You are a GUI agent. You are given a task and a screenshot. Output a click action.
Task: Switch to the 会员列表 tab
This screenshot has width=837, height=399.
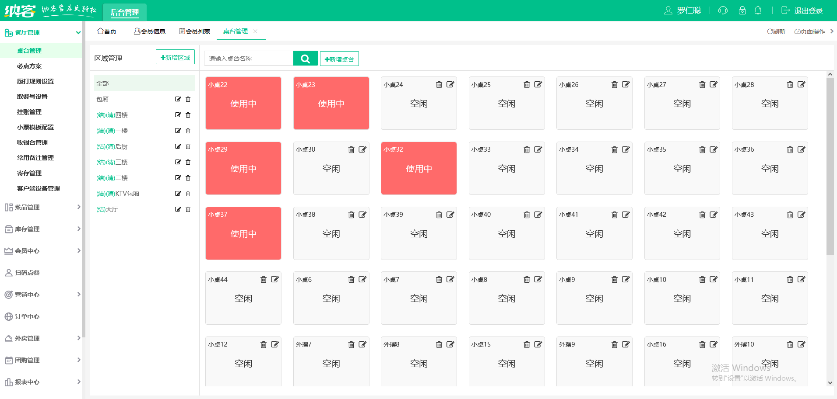click(x=194, y=31)
